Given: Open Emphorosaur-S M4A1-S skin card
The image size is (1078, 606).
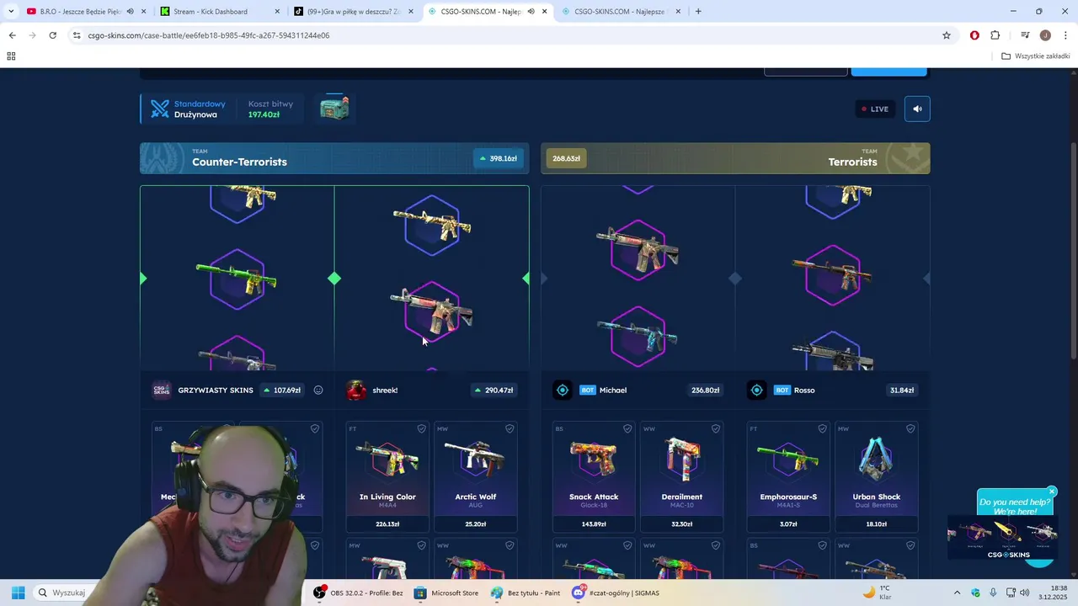Looking at the screenshot, I should coord(788,477).
